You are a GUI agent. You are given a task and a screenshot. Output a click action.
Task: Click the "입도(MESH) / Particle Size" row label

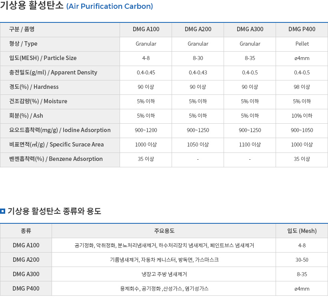pos(43,58)
